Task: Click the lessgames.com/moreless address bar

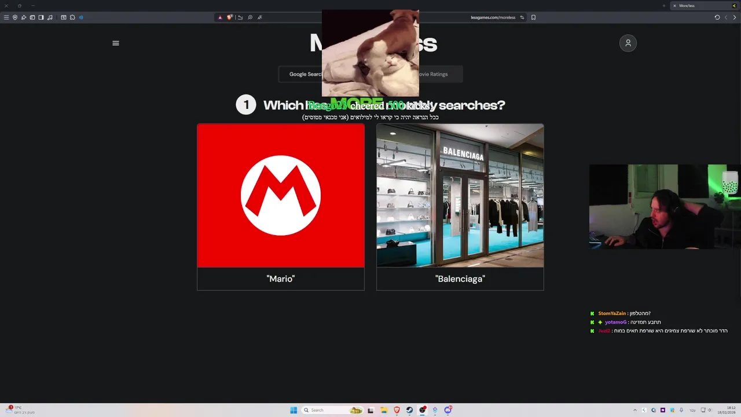Action: [x=493, y=17]
